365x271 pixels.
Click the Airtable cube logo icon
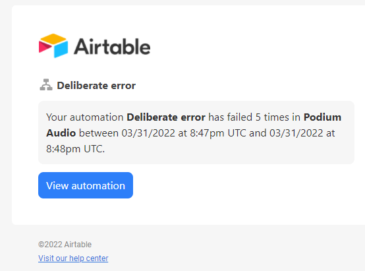[53, 45]
